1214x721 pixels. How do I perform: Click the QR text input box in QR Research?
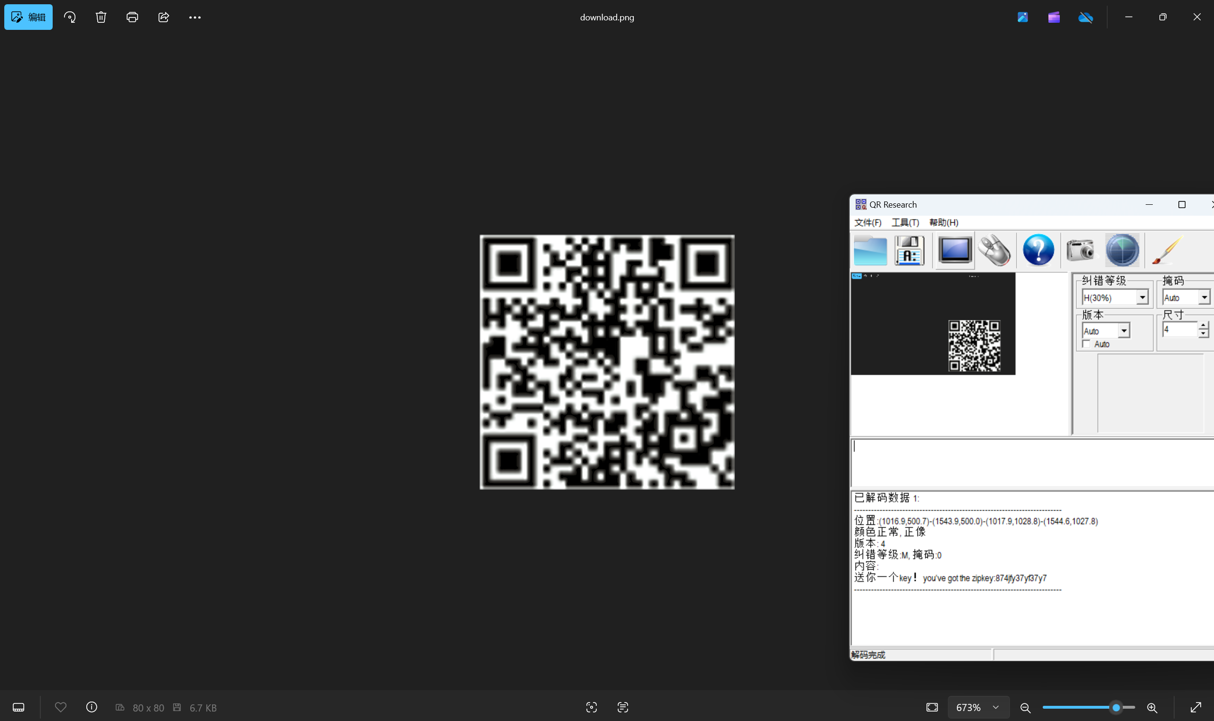pos(1032,462)
